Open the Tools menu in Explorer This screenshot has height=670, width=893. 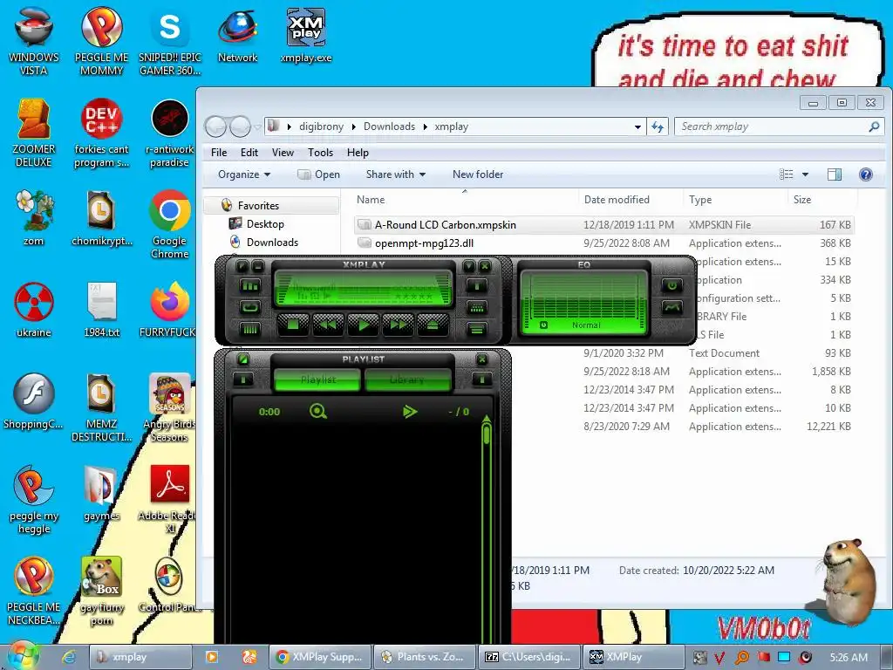[320, 153]
